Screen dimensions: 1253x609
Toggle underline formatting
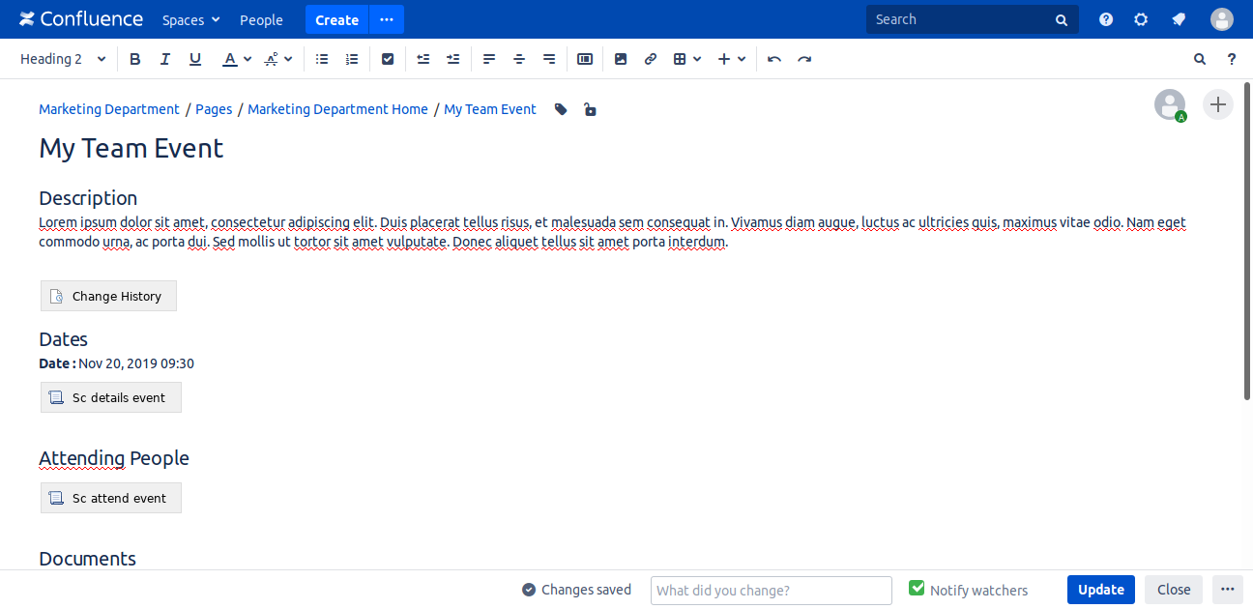coord(195,59)
